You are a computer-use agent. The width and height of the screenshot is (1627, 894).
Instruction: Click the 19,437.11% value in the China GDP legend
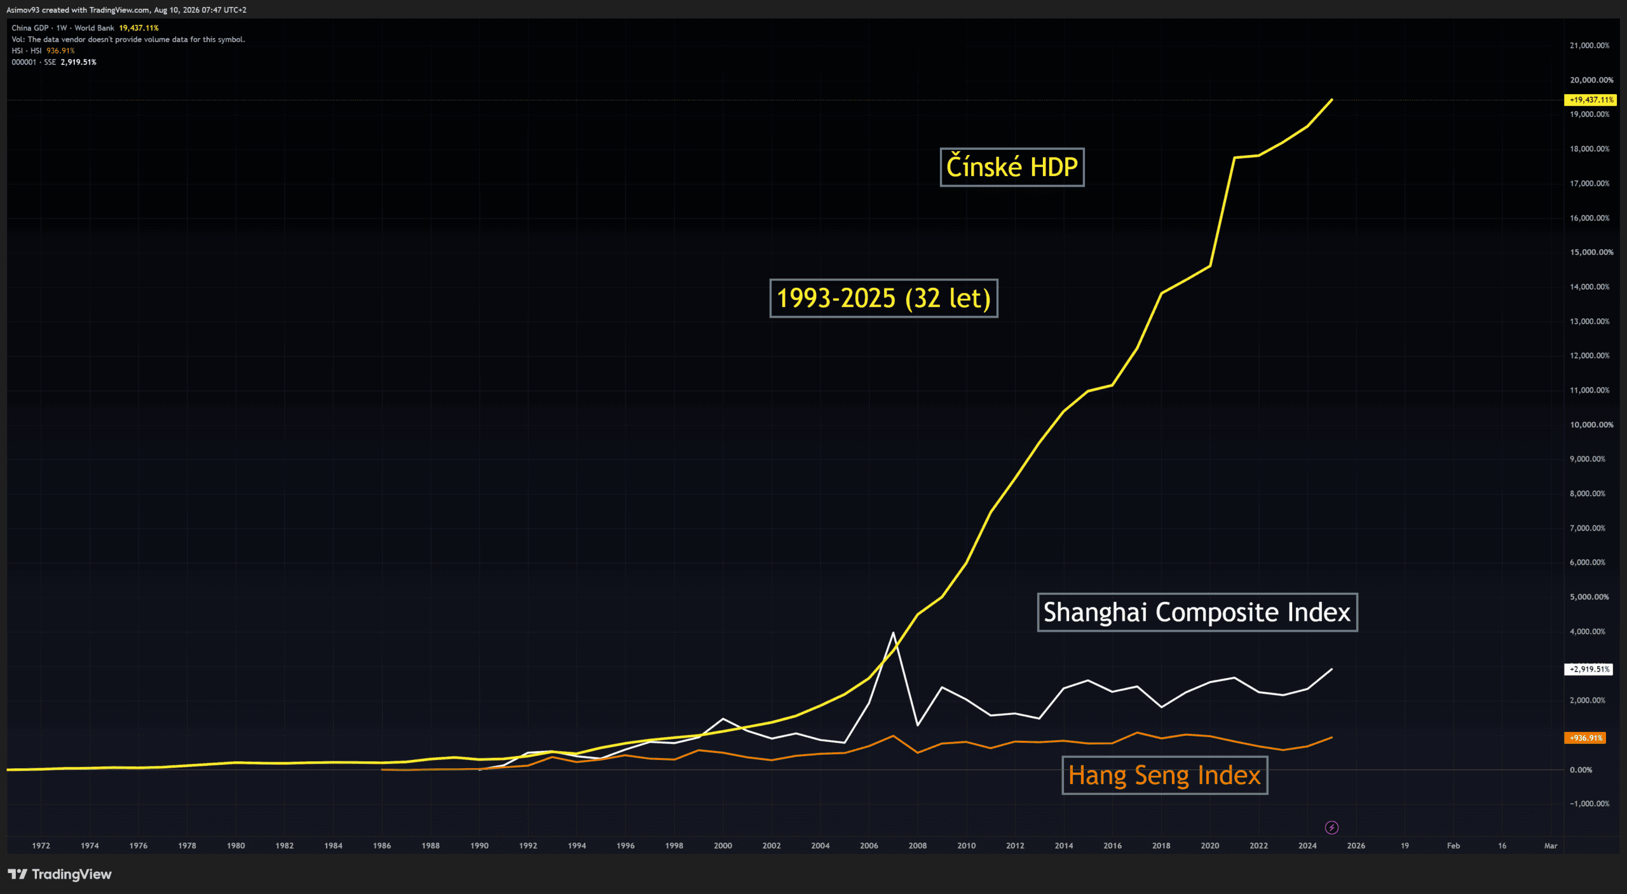(x=139, y=28)
